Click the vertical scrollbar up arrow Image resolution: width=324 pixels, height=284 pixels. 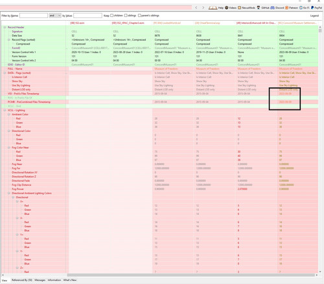point(320,27)
